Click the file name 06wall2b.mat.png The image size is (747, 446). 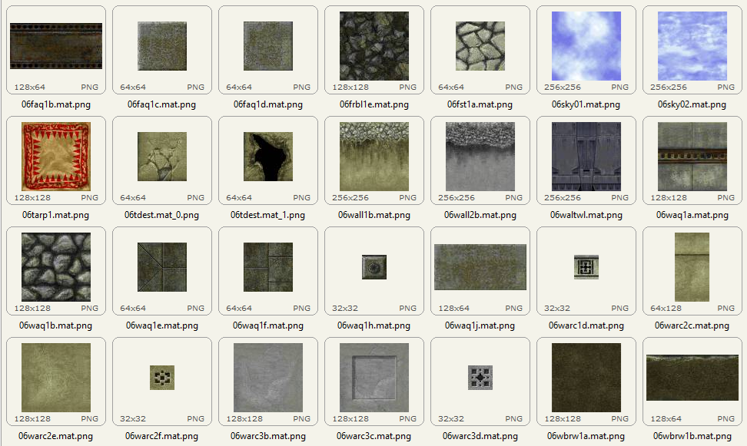(480, 215)
